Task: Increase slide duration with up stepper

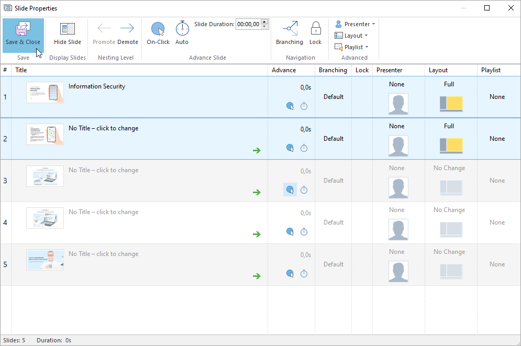Action: pos(264,21)
